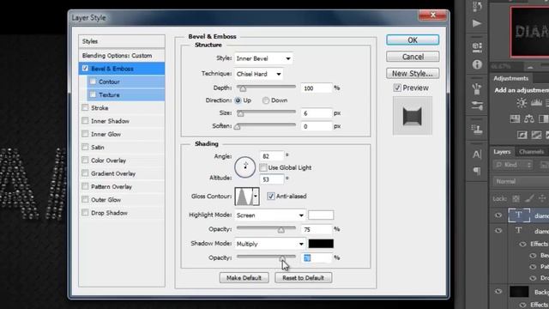Viewport: 549px width, 309px height.
Task: Select the Up direction radio button
Action: pyautogui.click(x=238, y=100)
